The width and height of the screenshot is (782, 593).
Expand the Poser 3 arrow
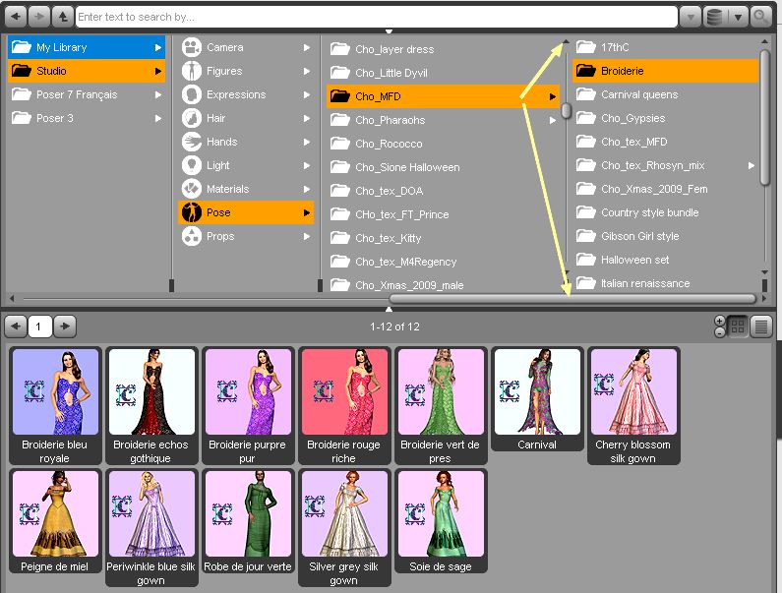[158, 118]
